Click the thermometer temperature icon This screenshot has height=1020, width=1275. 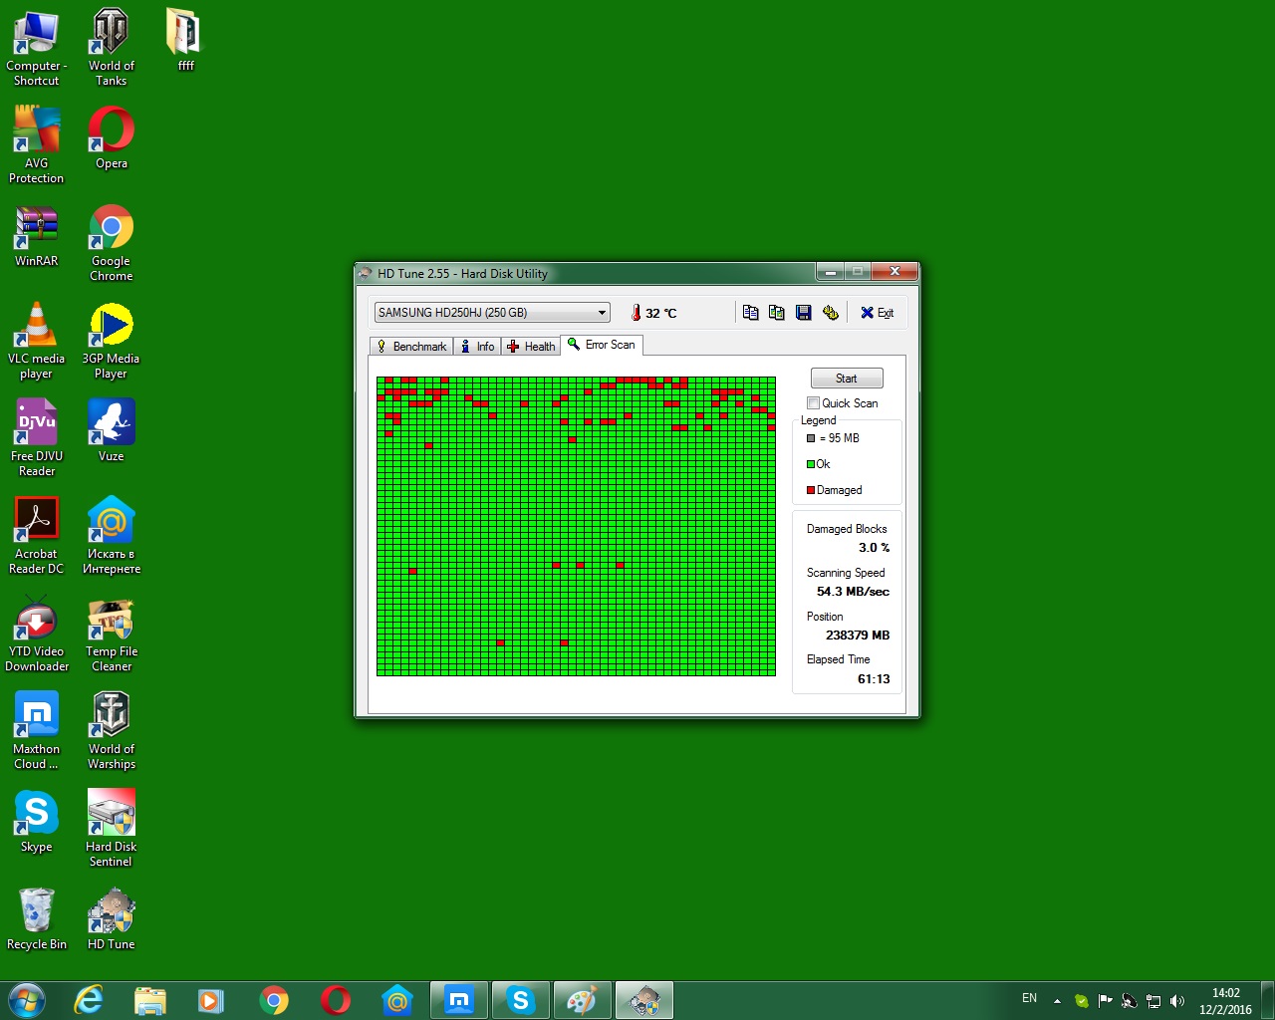[x=636, y=313]
